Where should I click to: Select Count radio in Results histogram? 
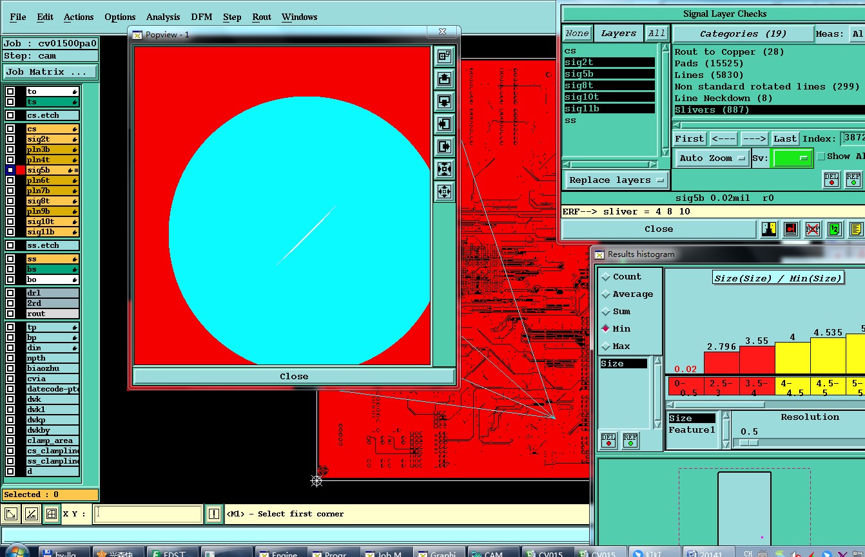click(x=606, y=277)
